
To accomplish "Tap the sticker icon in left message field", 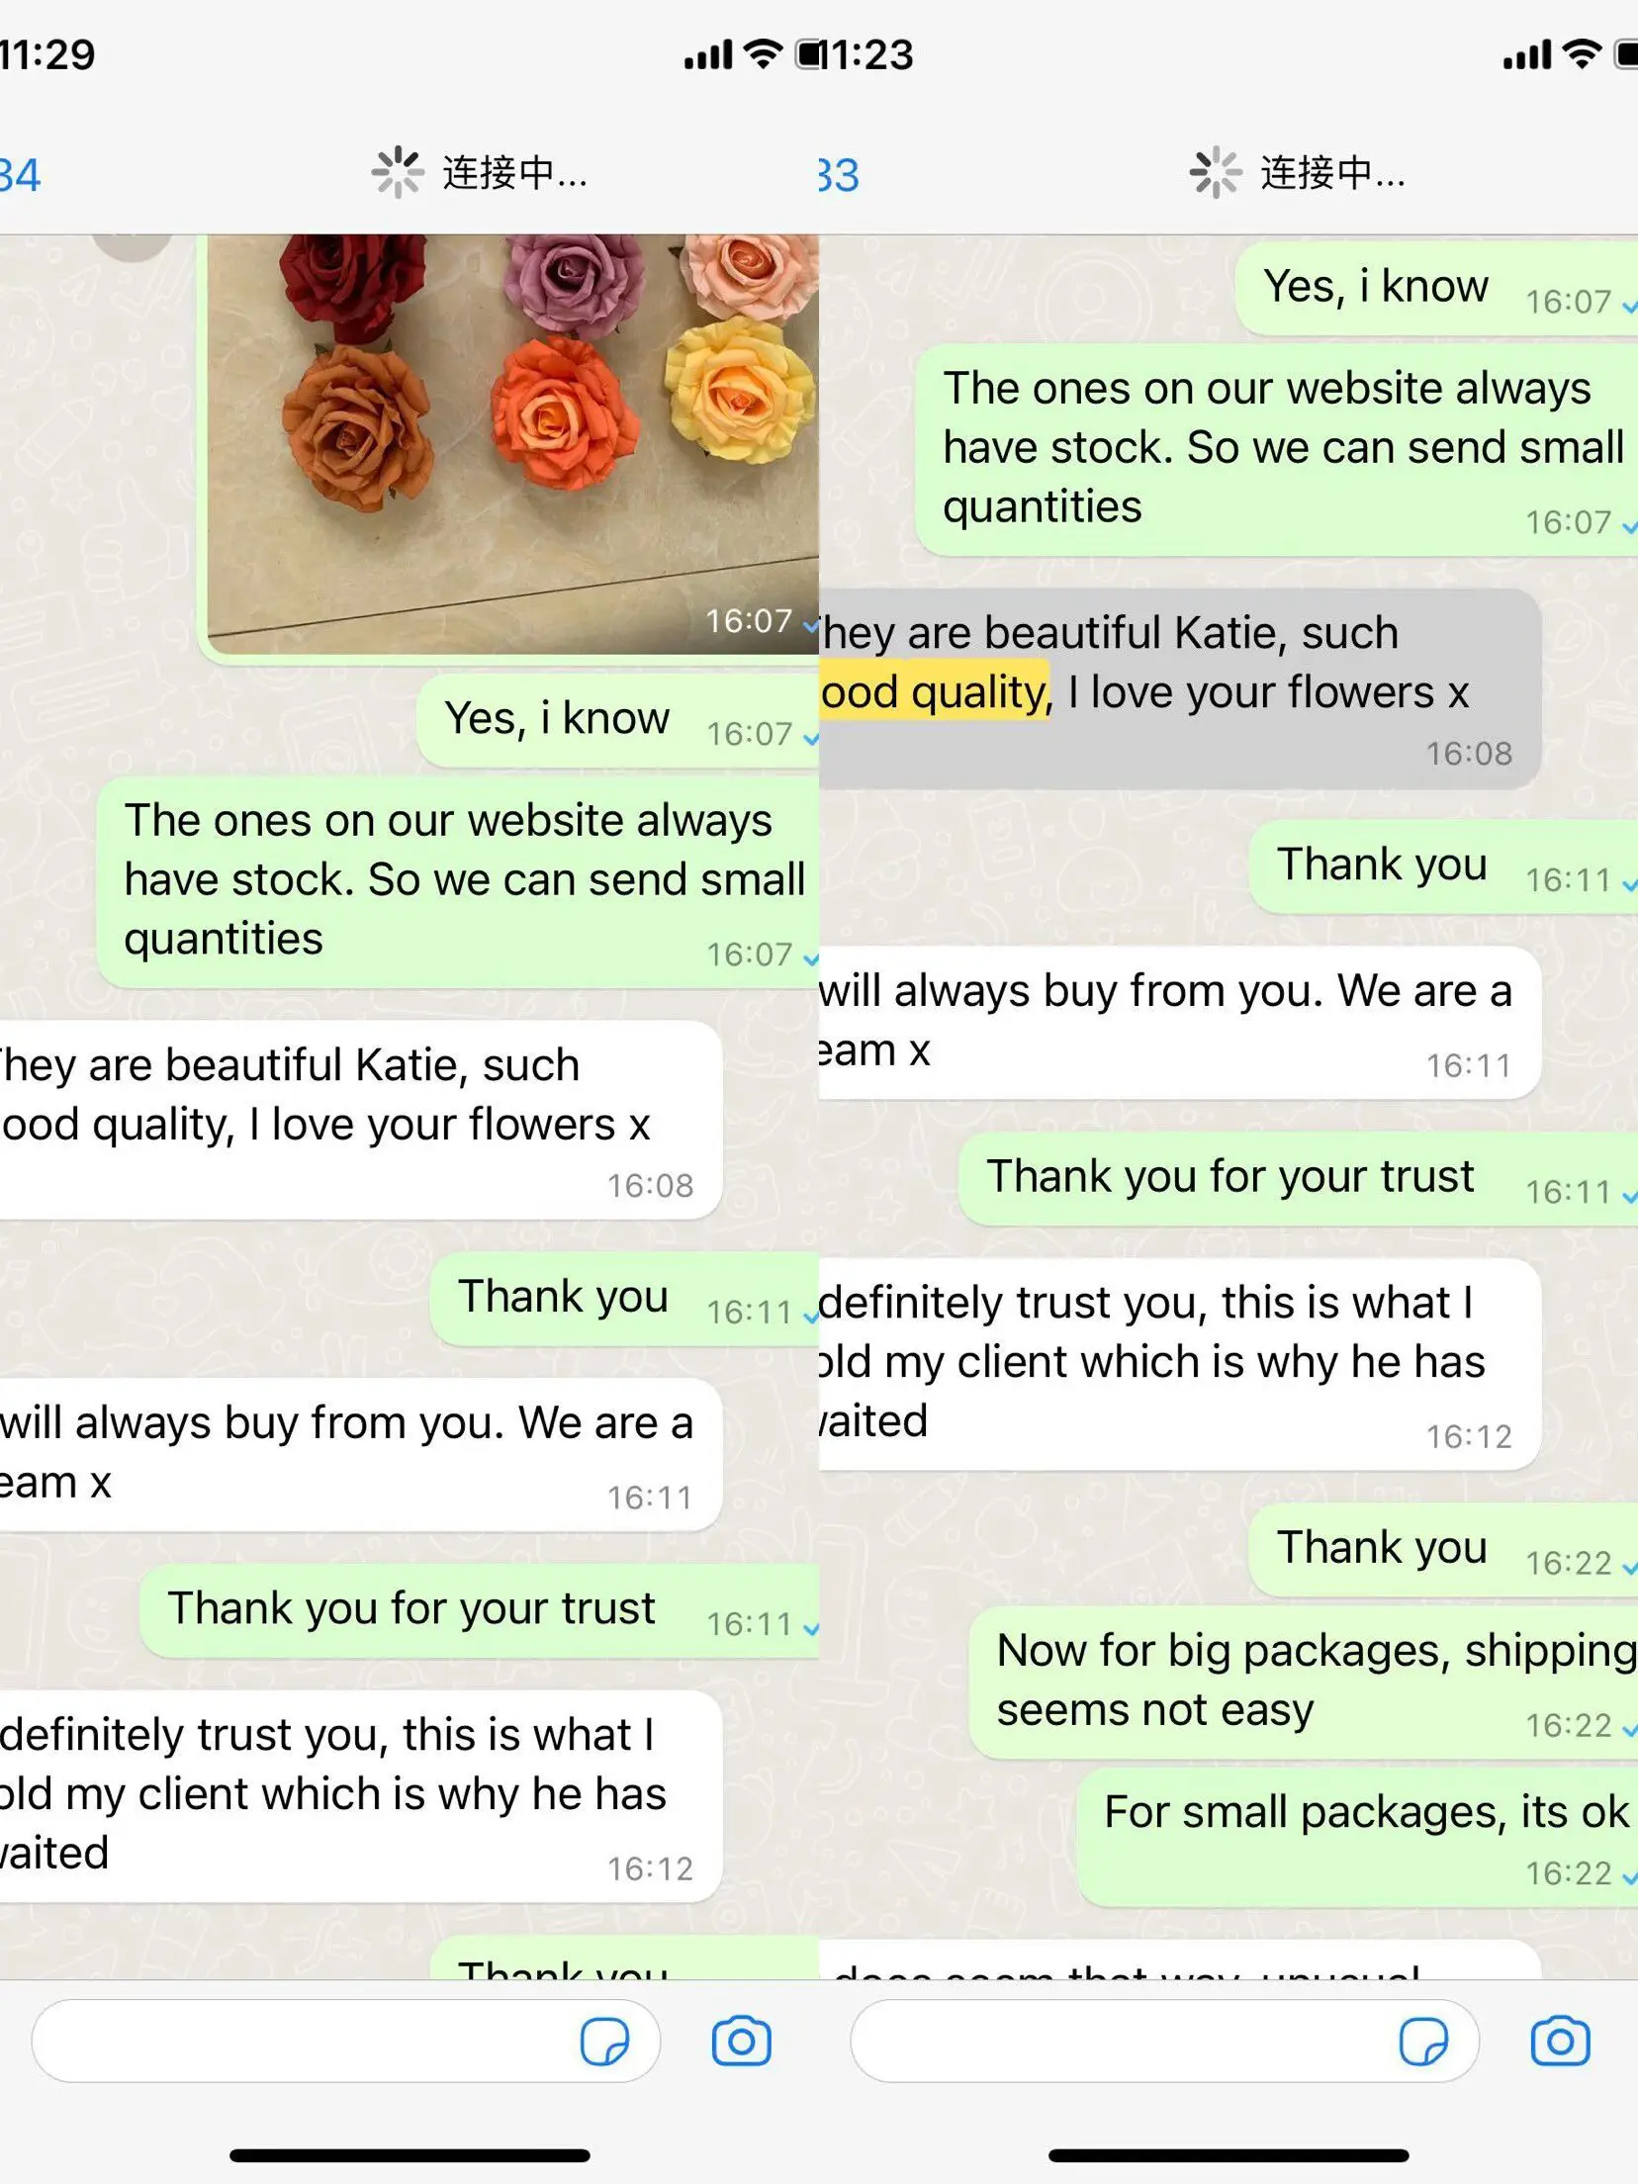I will (604, 2042).
